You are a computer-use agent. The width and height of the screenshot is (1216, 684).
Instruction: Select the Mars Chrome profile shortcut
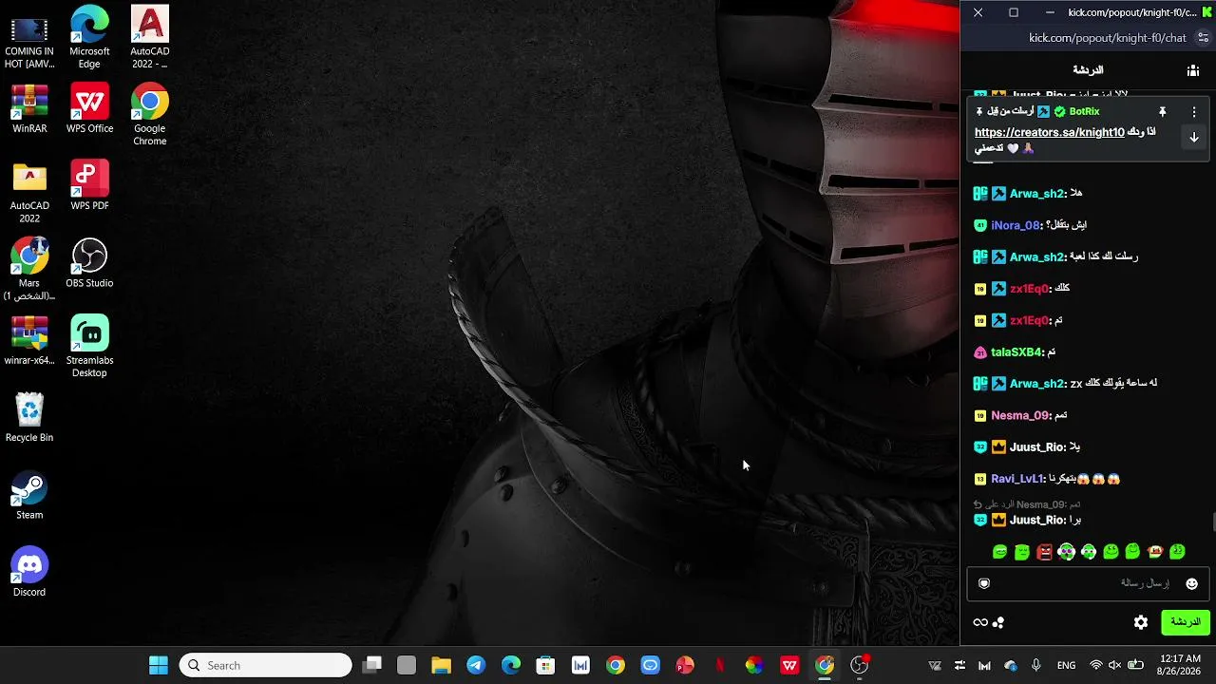point(29,269)
